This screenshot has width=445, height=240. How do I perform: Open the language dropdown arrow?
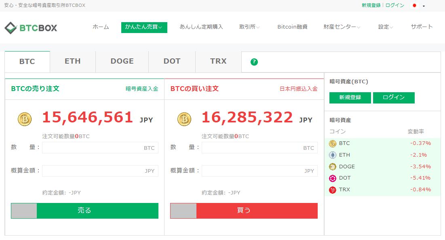click(424, 6)
